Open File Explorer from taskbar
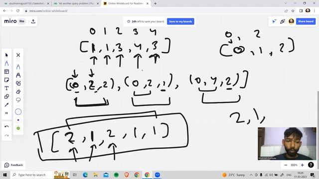 (96, 175)
